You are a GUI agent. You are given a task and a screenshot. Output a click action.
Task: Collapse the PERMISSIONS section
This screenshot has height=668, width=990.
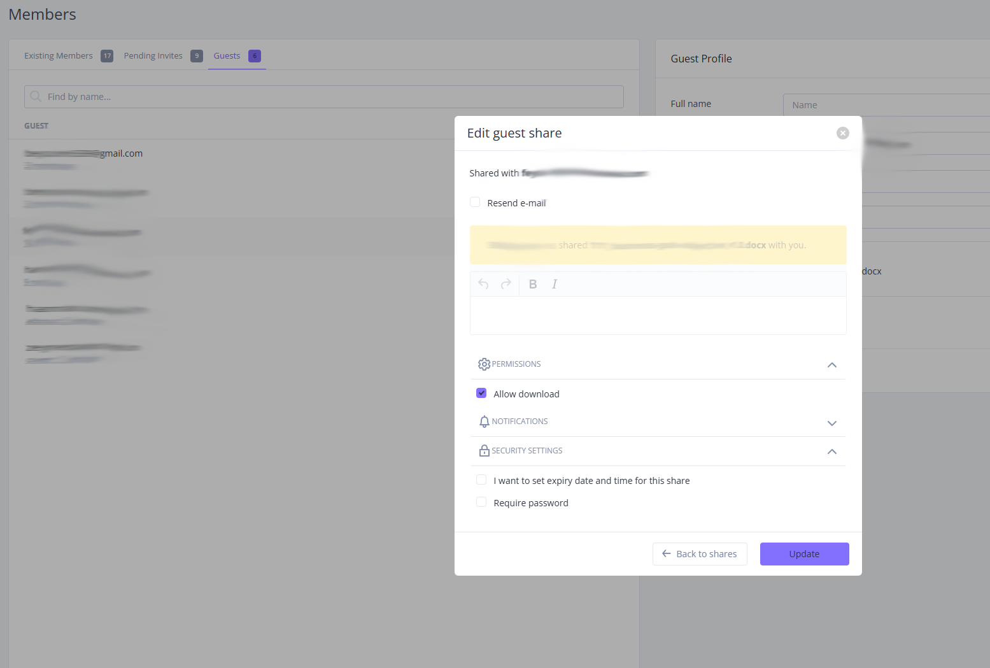point(831,365)
